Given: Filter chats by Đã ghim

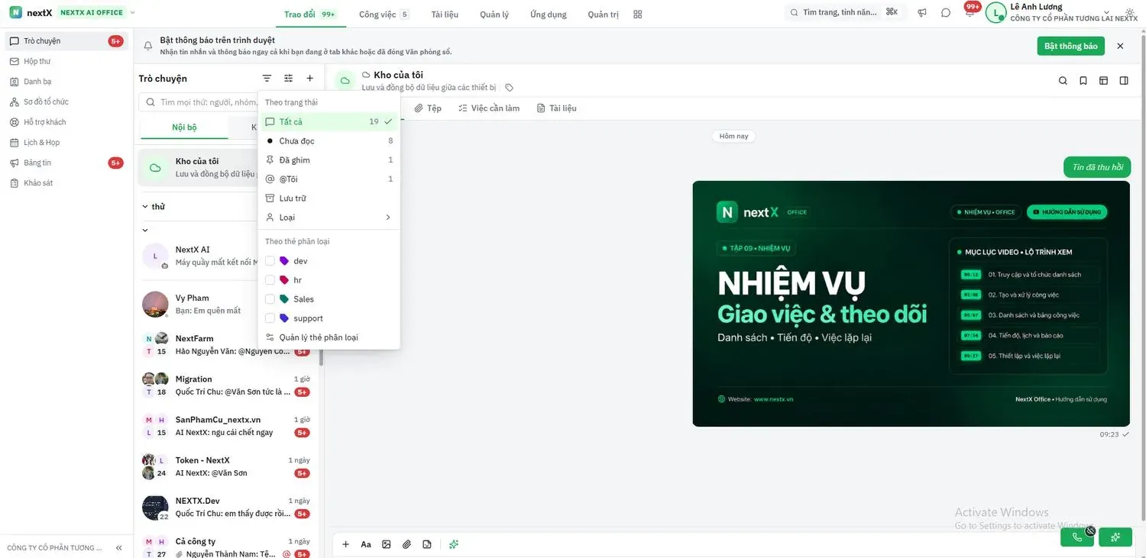Looking at the screenshot, I should [x=329, y=160].
